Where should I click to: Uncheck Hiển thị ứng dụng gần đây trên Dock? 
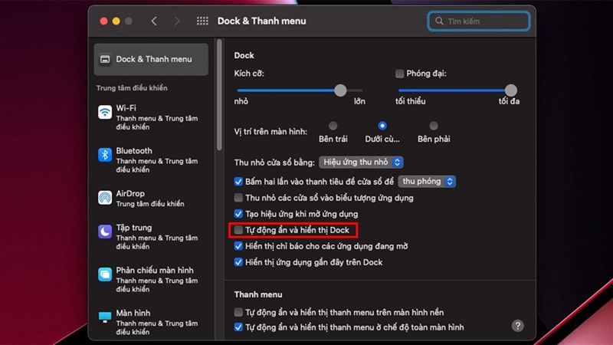tap(238, 262)
